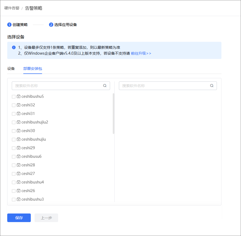241x236 pixels.
Task: Click the search icon in left software search box
Action: [105, 86]
